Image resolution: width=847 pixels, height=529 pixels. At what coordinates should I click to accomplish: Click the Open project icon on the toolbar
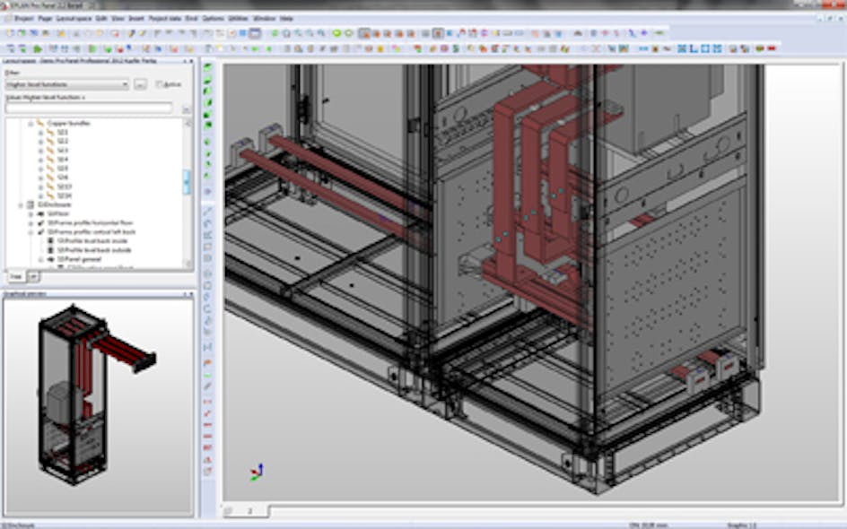[20, 33]
